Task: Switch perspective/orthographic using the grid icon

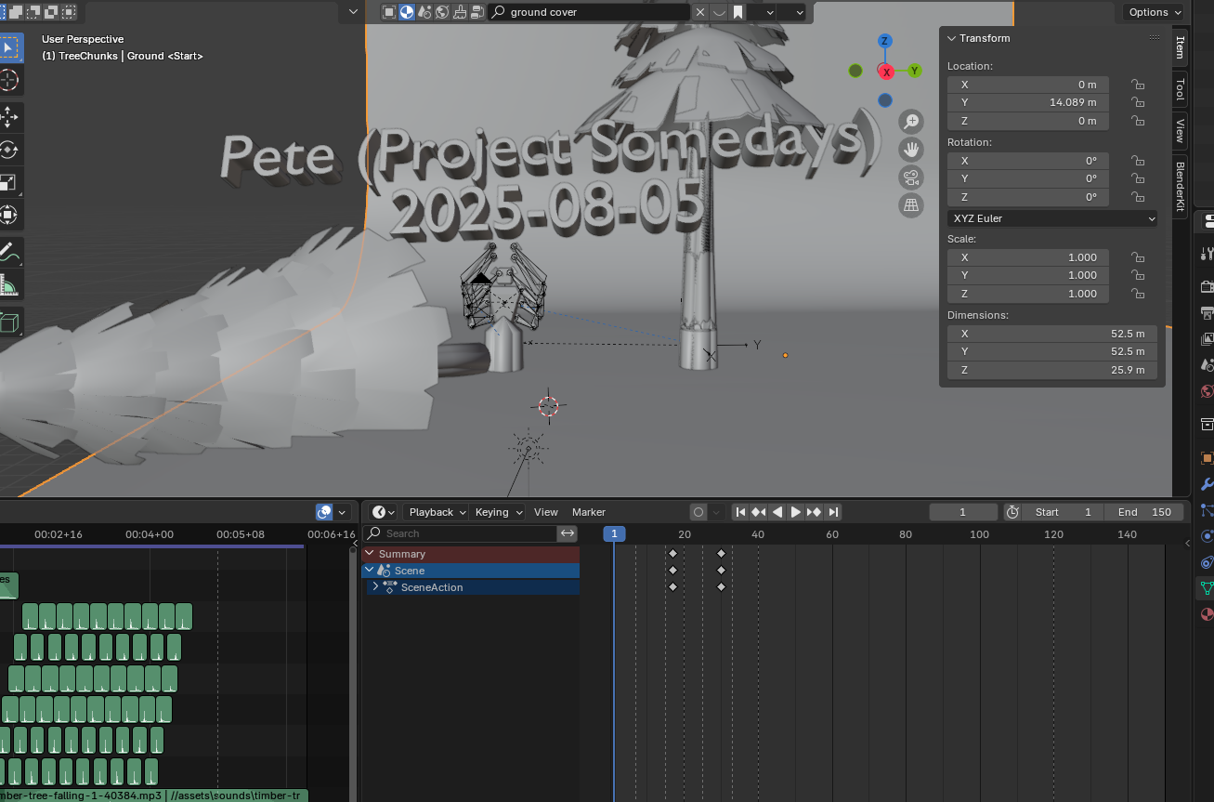Action: coord(911,205)
